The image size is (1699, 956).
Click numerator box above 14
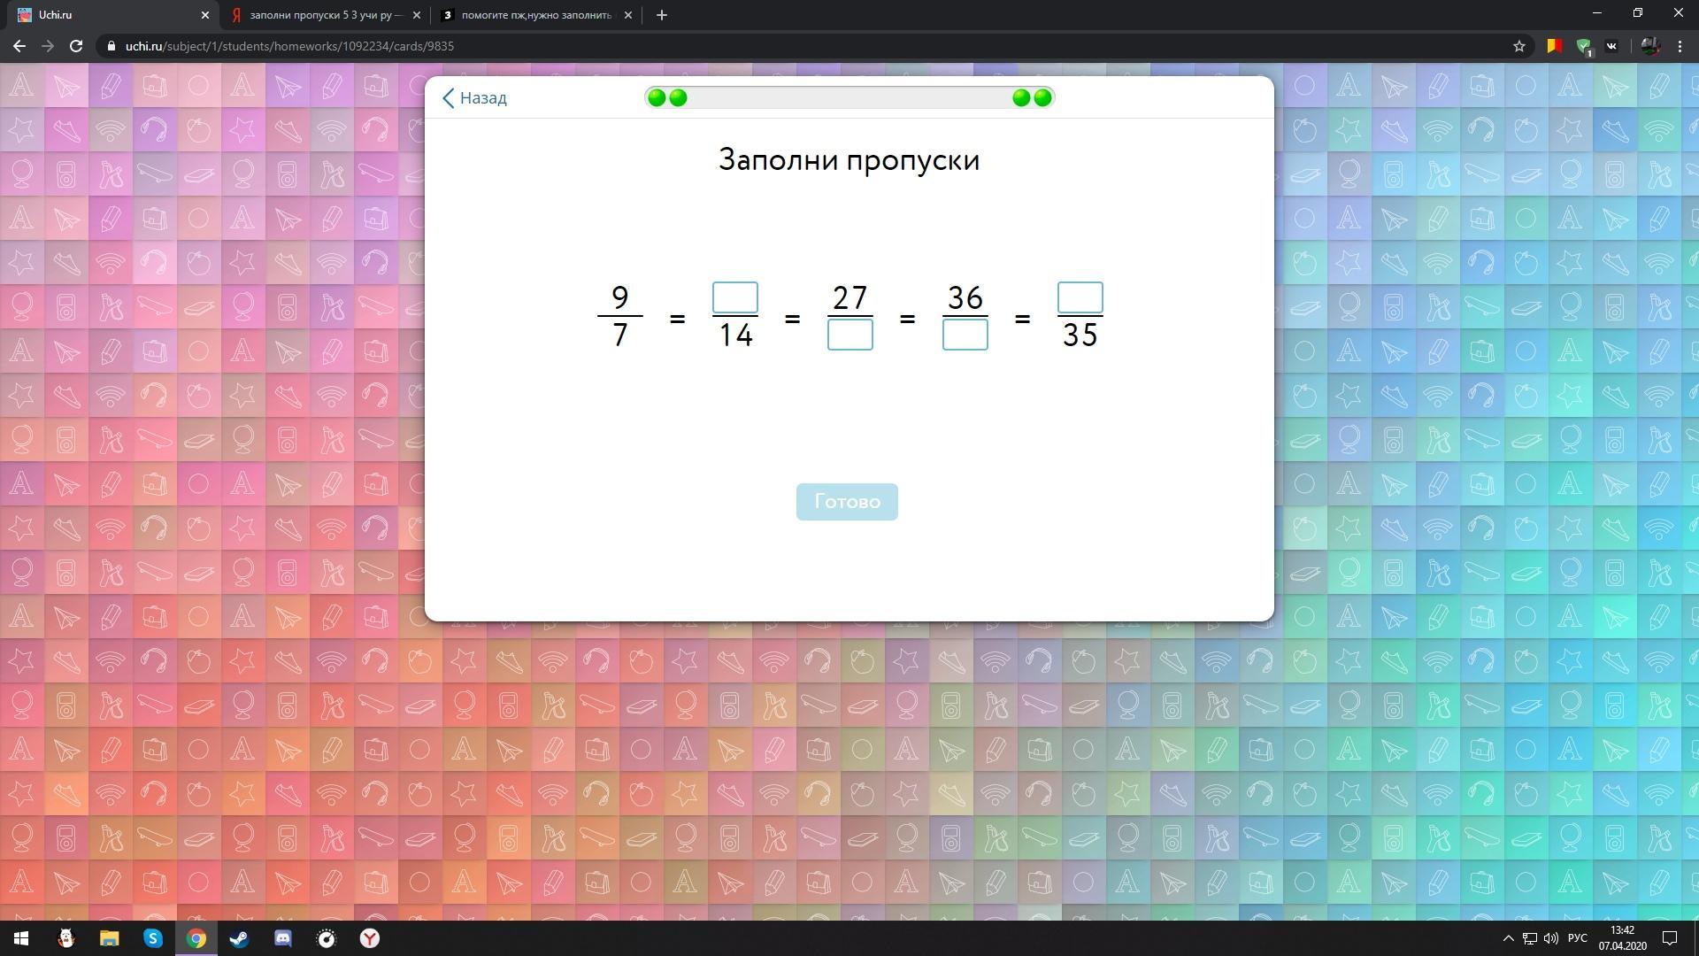(x=734, y=297)
